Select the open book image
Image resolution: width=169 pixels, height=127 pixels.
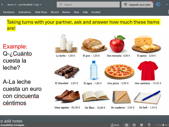coord(96,96)
